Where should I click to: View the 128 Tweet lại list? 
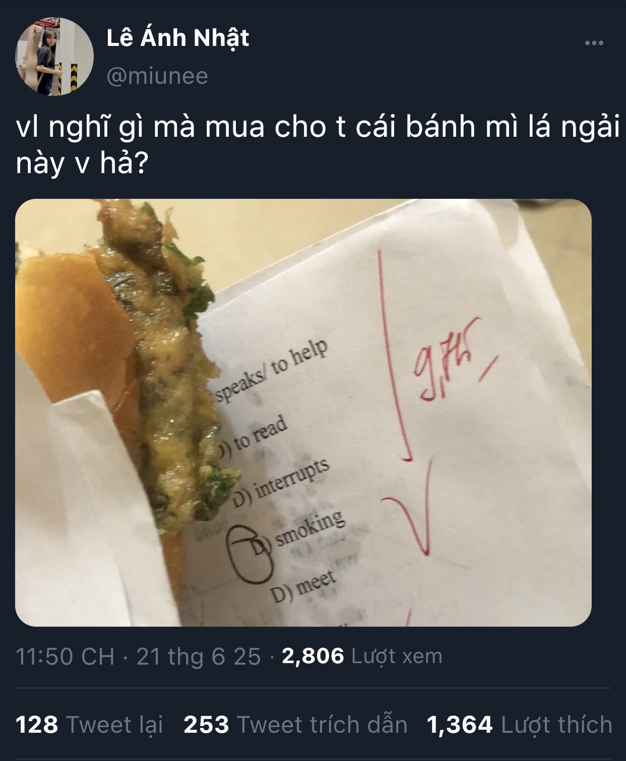point(89,725)
